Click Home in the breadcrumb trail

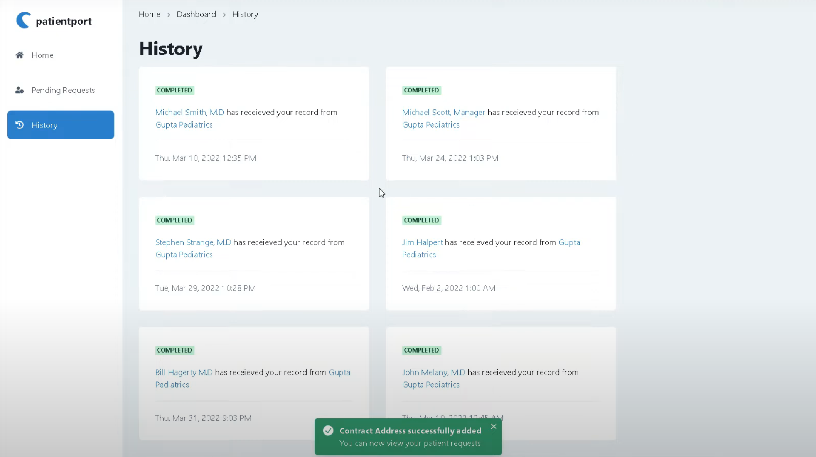pyautogui.click(x=149, y=14)
